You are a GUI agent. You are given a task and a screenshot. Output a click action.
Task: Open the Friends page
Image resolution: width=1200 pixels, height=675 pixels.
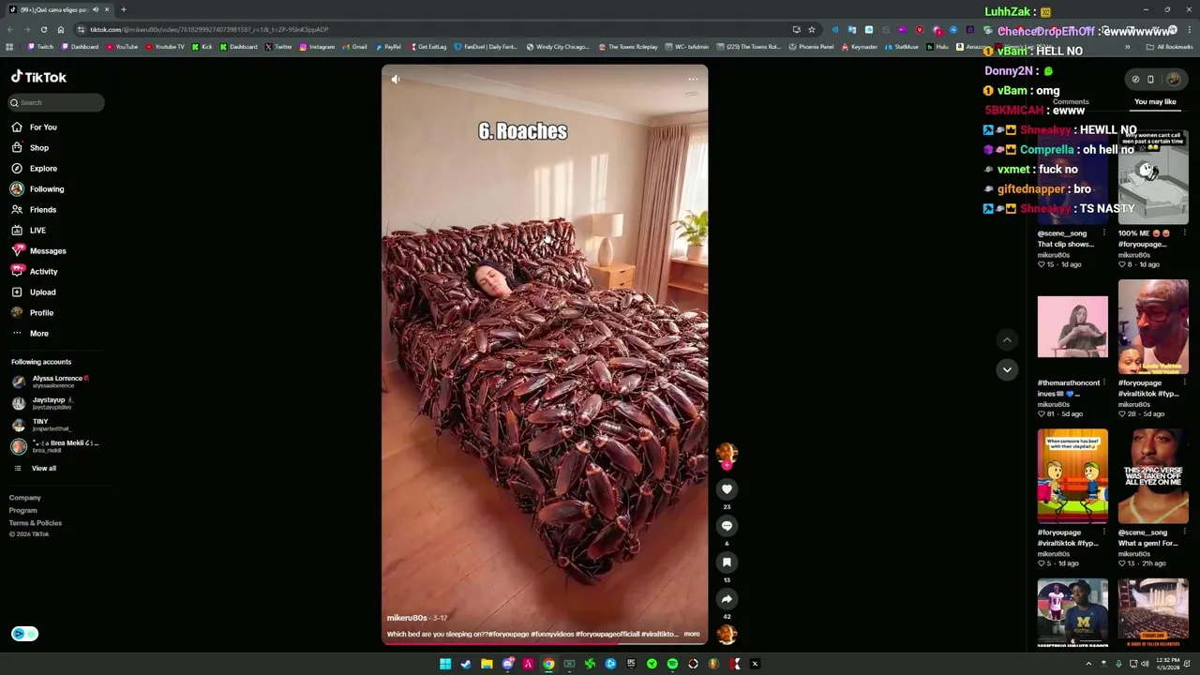[34, 210]
